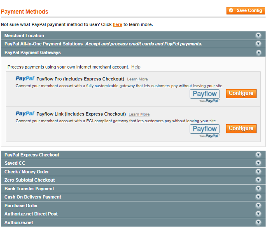Configure Payflow Link gateway
The image size is (266, 227).
coord(241,128)
